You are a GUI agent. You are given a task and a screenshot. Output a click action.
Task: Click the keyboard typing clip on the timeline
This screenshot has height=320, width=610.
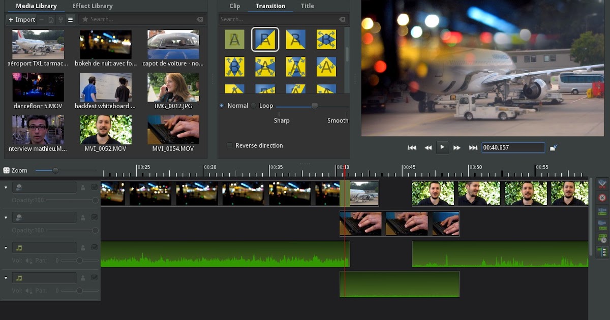point(400,224)
